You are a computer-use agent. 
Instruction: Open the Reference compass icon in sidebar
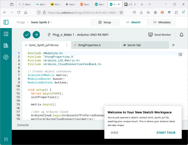point(6,57)
